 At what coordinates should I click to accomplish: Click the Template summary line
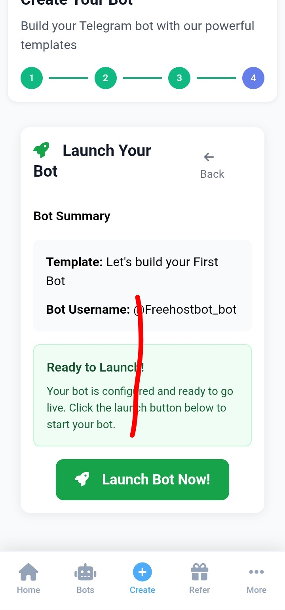click(132, 271)
